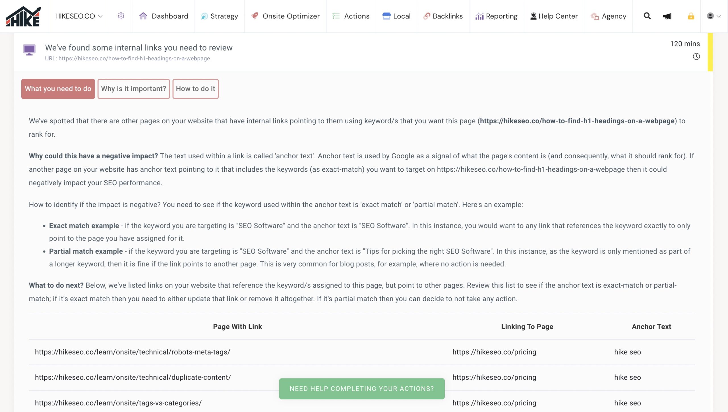The image size is (728, 412).
Task: Switch to Why is it important tab
Action: pyautogui.click(x=133, y=89)
